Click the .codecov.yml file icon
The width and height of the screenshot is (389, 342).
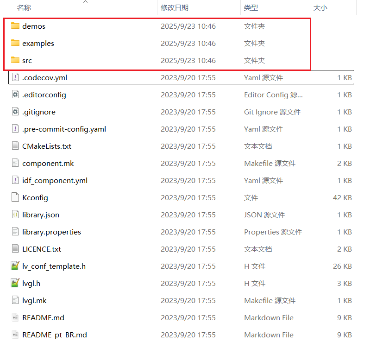click(15, 77)
